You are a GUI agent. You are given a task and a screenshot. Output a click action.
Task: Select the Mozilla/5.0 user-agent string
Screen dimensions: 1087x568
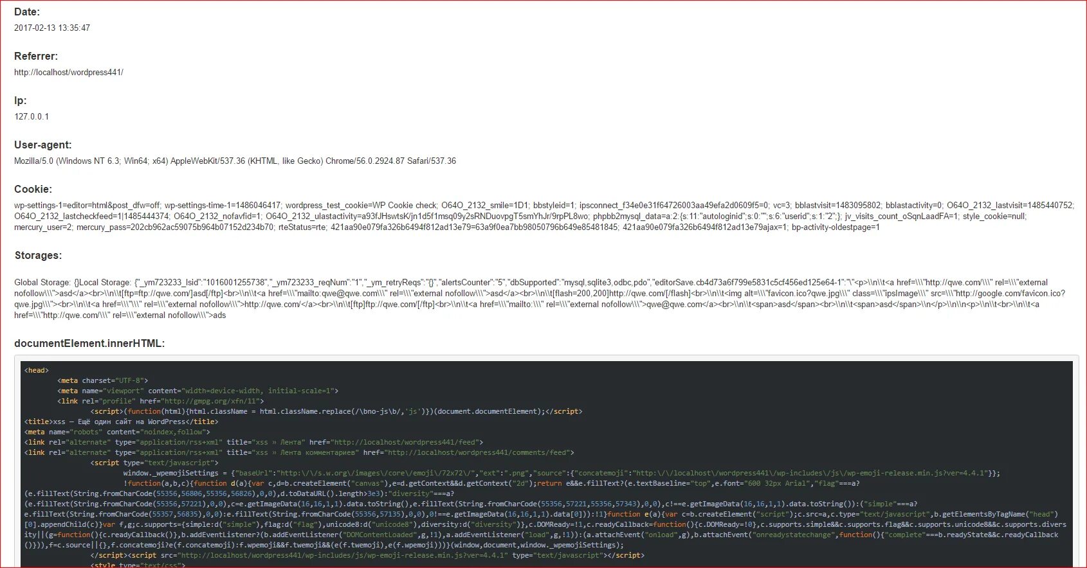tap(235, 161)
